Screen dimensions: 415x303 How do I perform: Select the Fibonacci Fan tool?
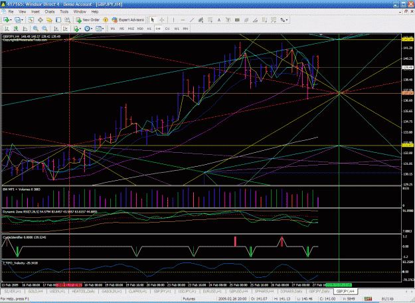pos(274,20)
